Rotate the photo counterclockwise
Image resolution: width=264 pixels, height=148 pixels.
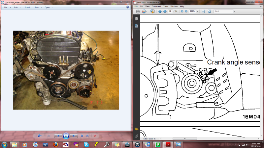click(82, 136)
